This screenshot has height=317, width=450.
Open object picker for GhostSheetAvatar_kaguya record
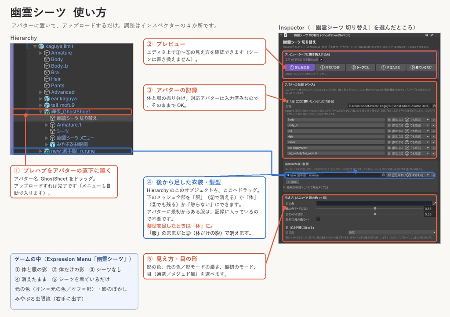pos(434,106)
